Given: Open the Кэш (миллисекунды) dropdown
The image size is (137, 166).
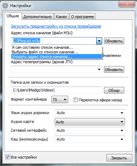Looking at the screenshot, I should pyautogui.click(x=90, y=139).
